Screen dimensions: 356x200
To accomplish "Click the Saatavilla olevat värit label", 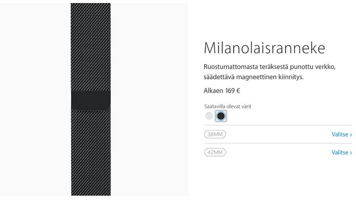I will [228, 107].
